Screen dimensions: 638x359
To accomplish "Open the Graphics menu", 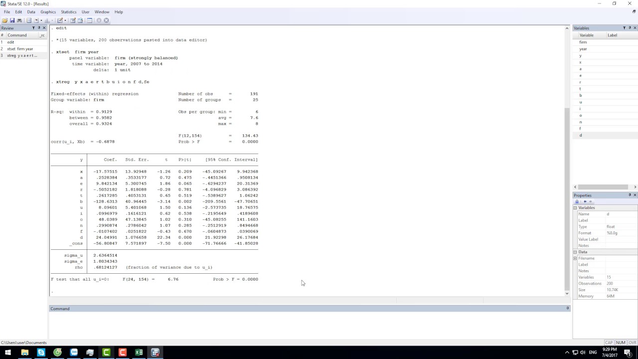I will click(48, 11).
